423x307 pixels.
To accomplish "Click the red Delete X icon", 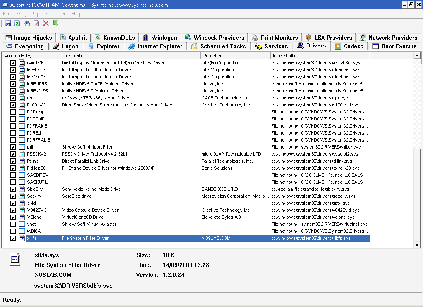I will click(x=46, y=24).
